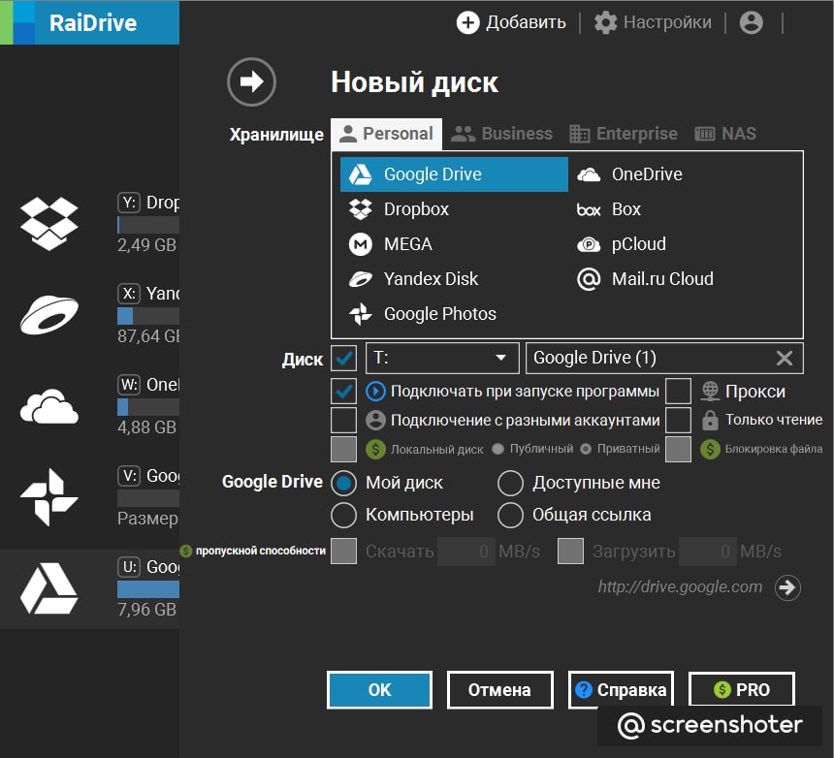Choose Dropbox storage in list
The image size is (834, 758).
pos(454,209)
